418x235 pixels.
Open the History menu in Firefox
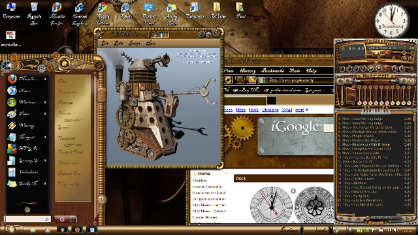[x=248, y=70]
